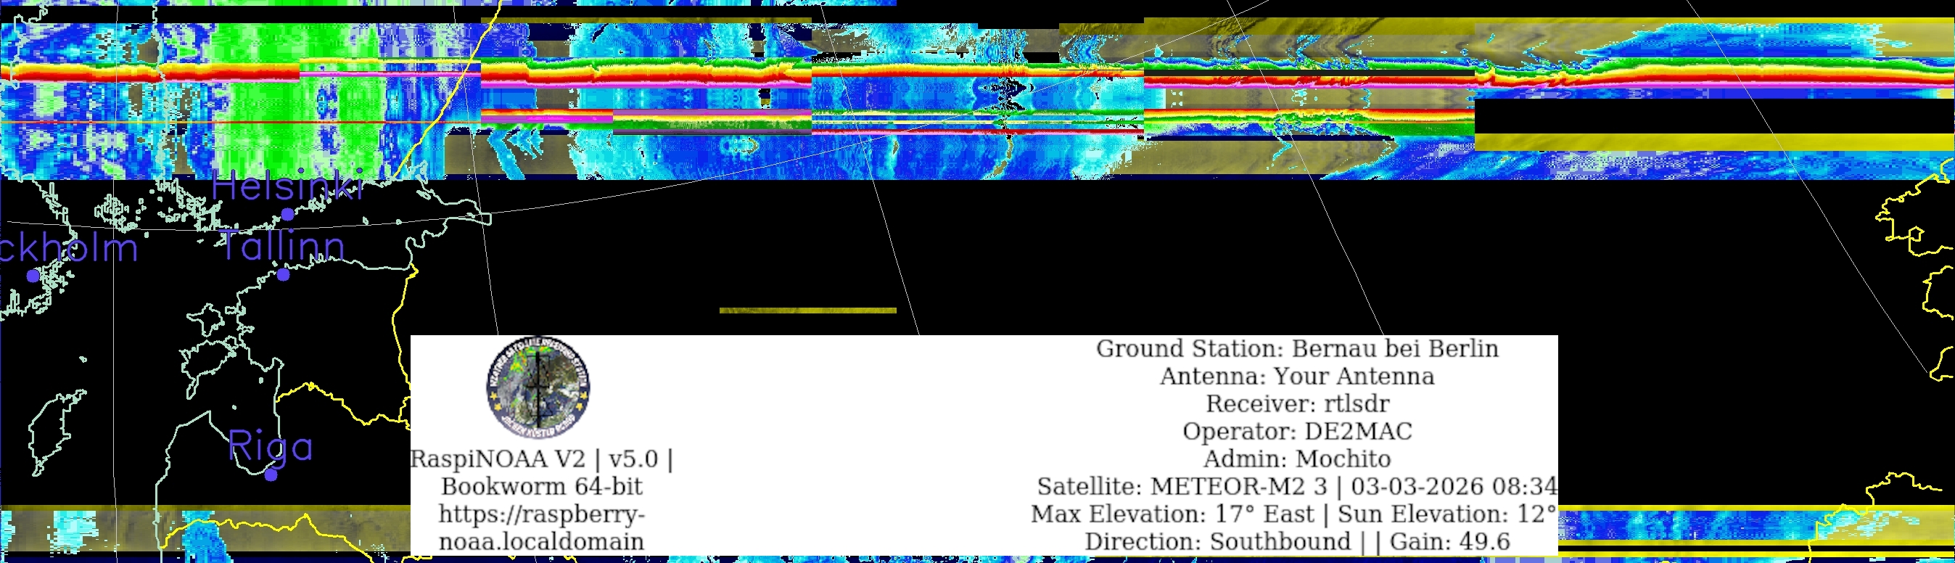Image resolution: width=1955 pixels, height=563 pixels.
Task: Select the Ground Station Bernau bei Berlin line
Action: 1297,348
